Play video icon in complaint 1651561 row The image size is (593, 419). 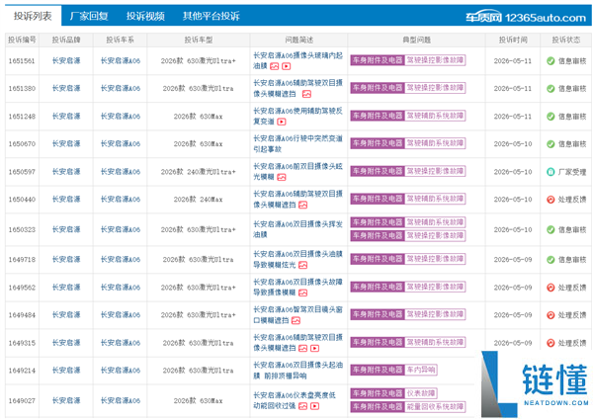[287, 66]
